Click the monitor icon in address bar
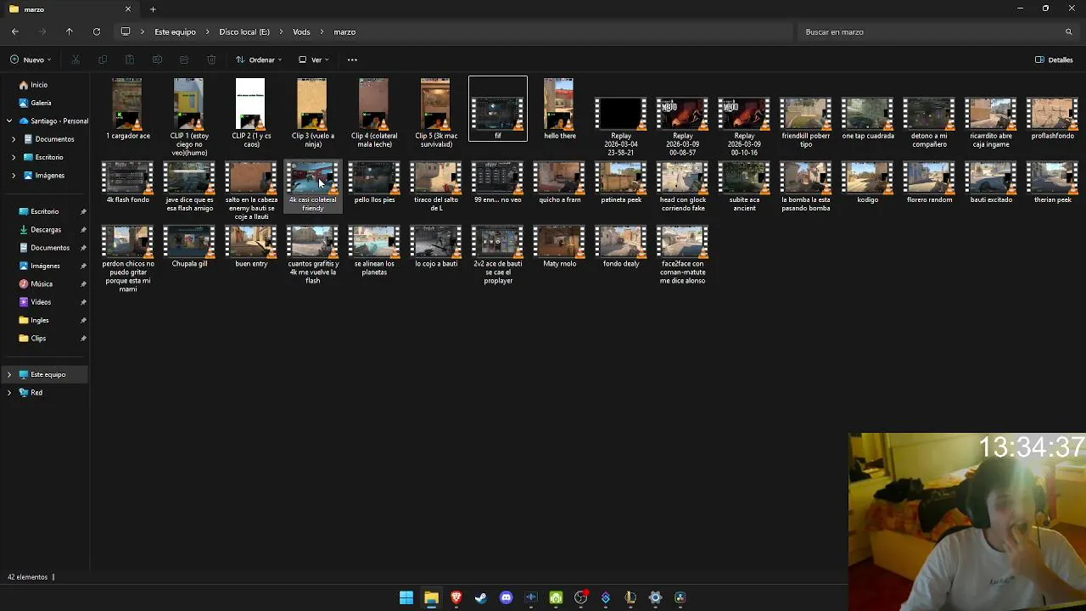The image size is (1086, 611). [x=126, y=31]
